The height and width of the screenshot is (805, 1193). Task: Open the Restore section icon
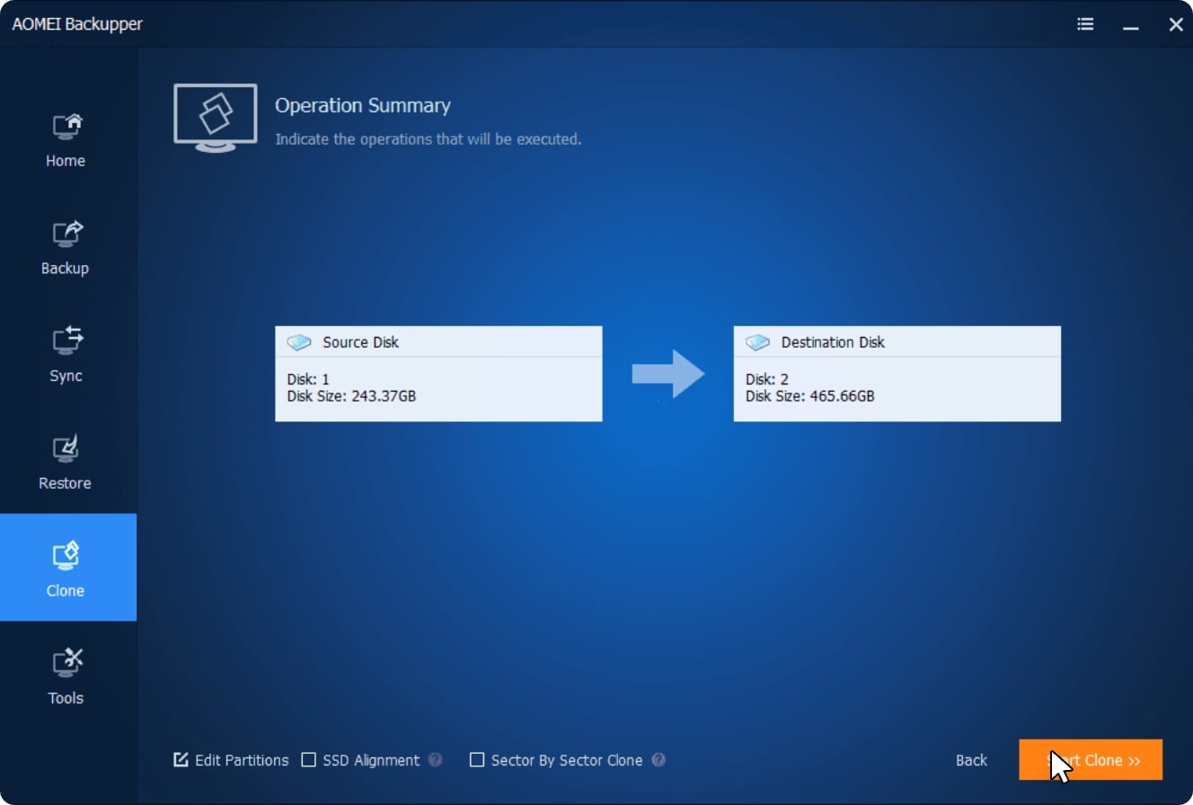point(66,449)
